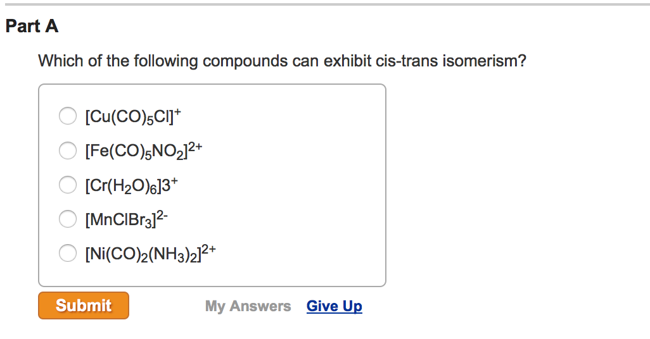This screenshot has width=650, height=339.
Task: Choose the [Fe(CO)5NO2]2+ radio button
Action: (x=67, y=150)
